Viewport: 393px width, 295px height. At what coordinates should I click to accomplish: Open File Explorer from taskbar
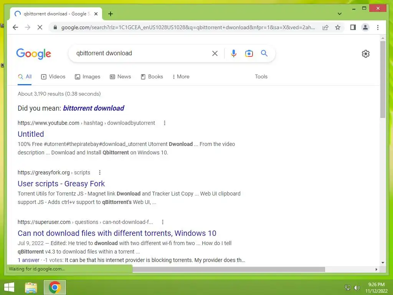[x=31, y=287]
